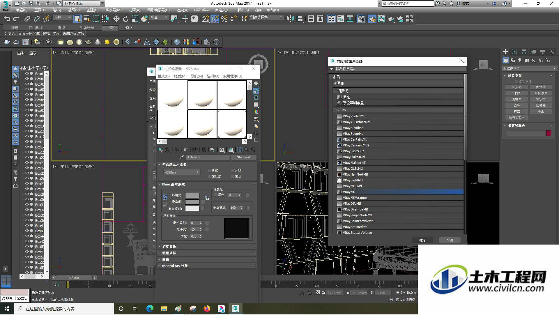Viewport: 559px width, 315px height.
Task: Open the Utilities wrench tab in command panel
Action: pos(552,52)
